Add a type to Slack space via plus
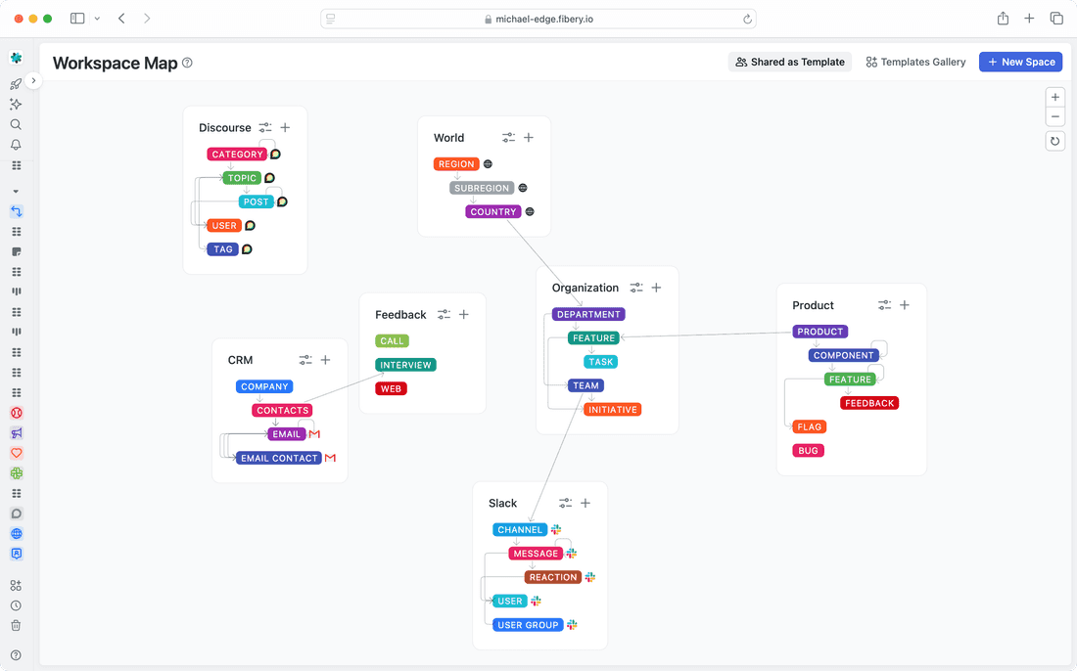 pos(585,503)
